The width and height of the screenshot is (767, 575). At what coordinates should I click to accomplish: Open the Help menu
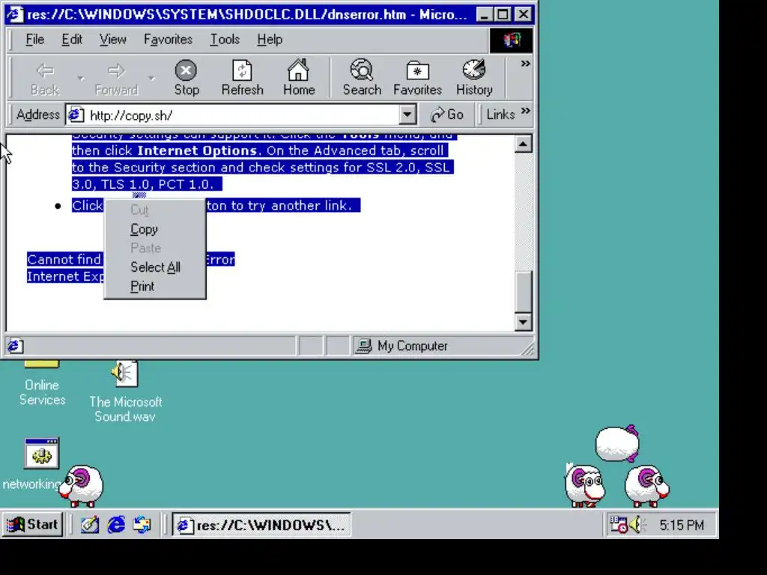270,40
